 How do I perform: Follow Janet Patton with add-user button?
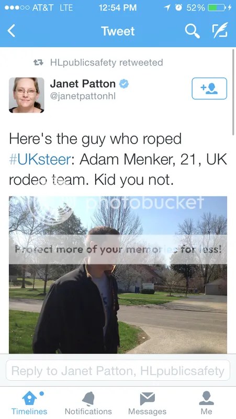click(x=209, y=89)
